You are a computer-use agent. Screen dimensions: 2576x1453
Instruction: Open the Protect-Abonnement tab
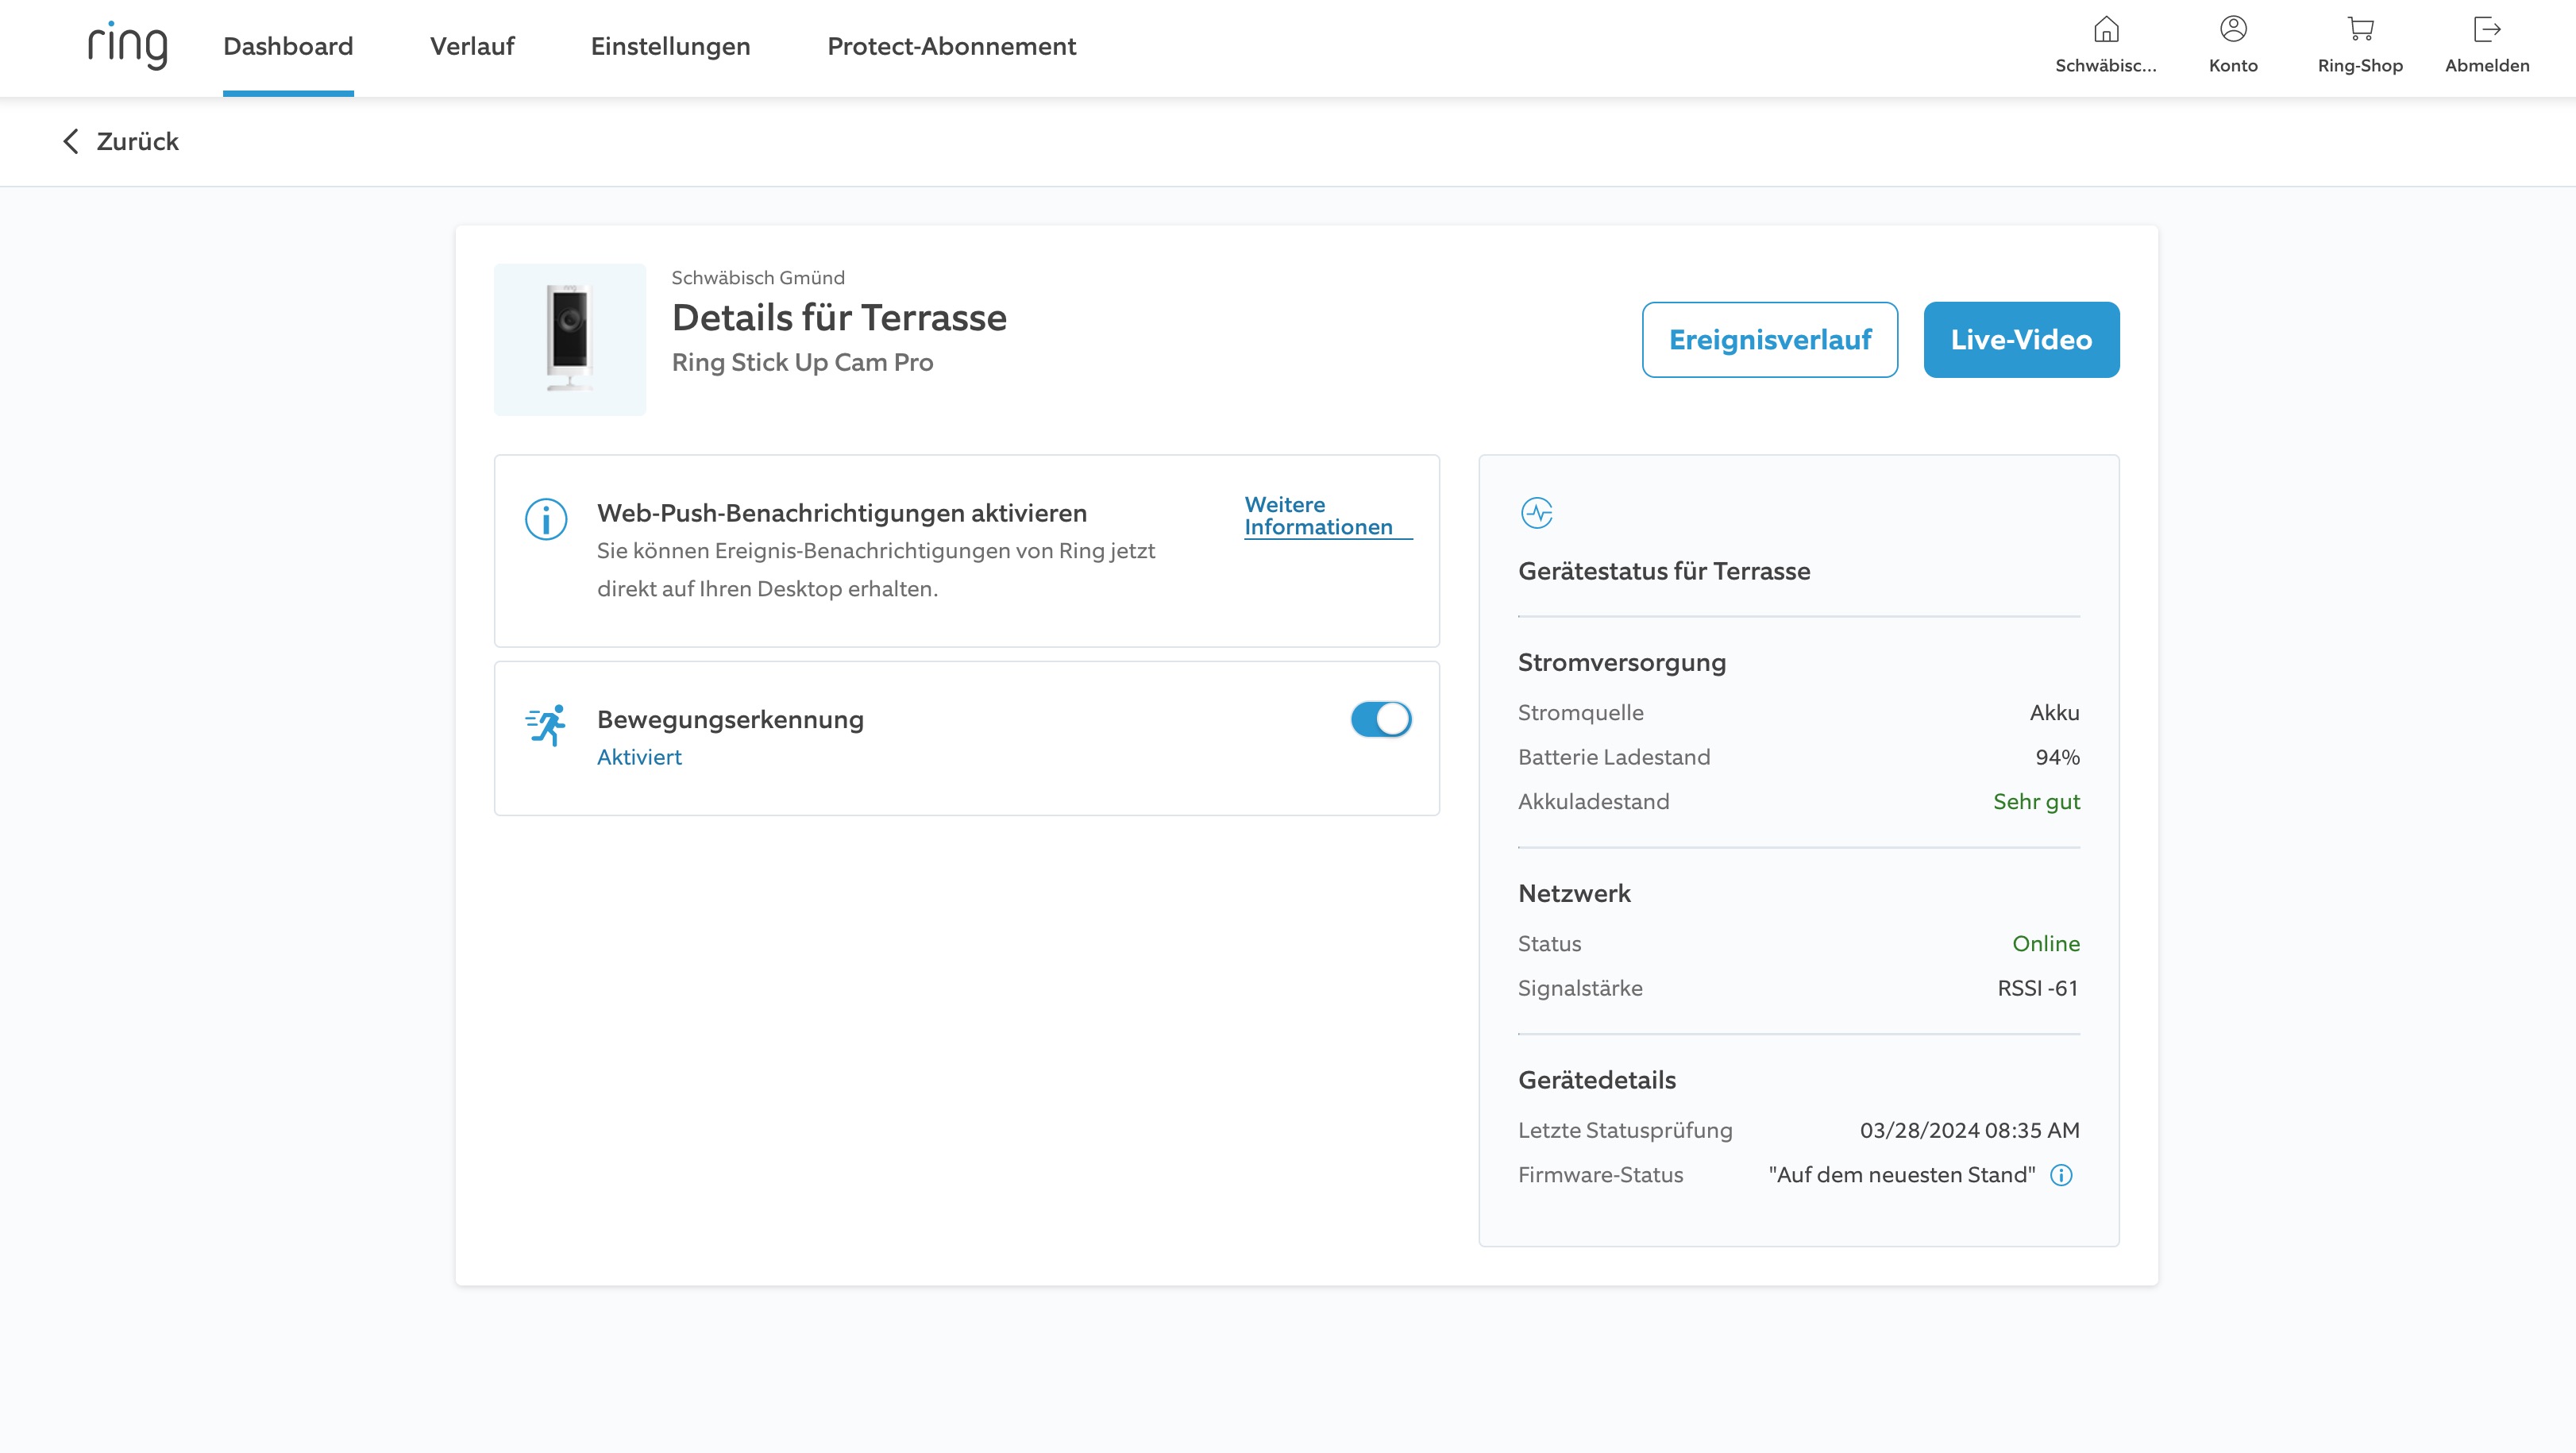point(951,46)
